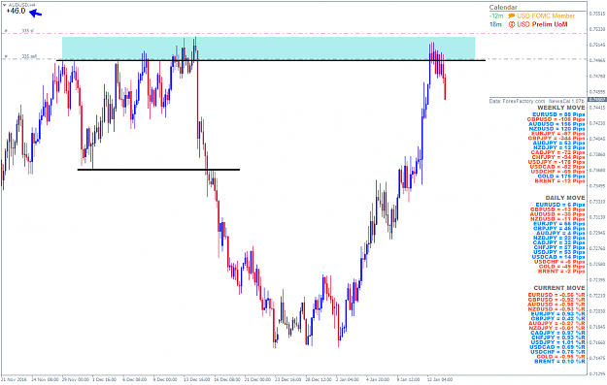Click BRENT = 0.10 %R current row
The image size is (607, 385).
[559, 362]
